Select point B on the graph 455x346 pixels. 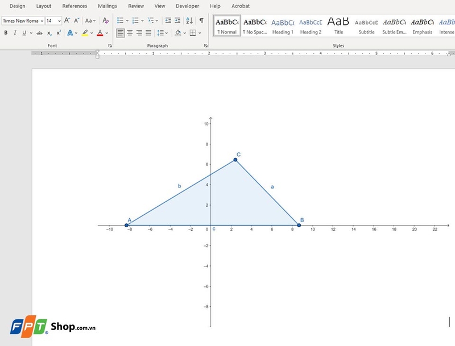[299, 225]
